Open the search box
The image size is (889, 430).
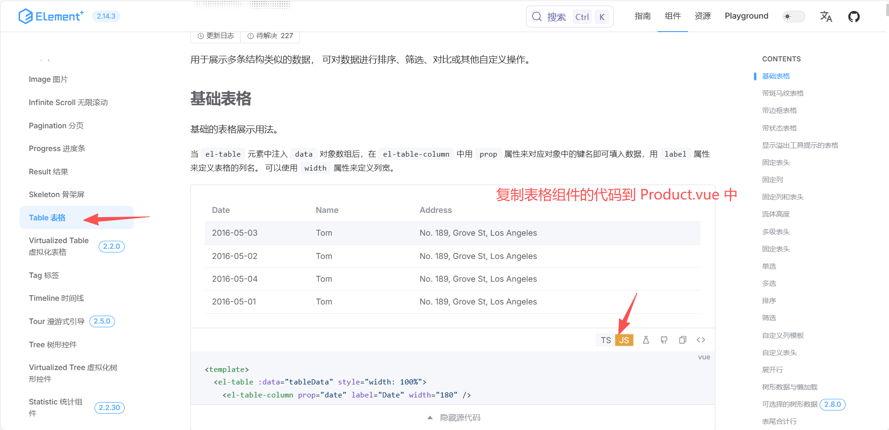tap(570, 17)
